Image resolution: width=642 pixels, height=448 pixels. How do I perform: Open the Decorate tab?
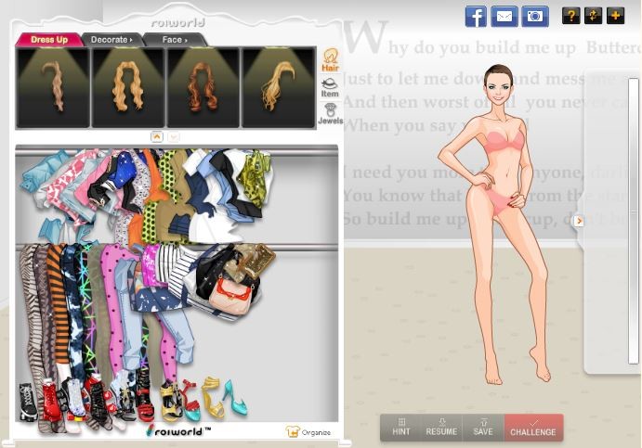111,40
